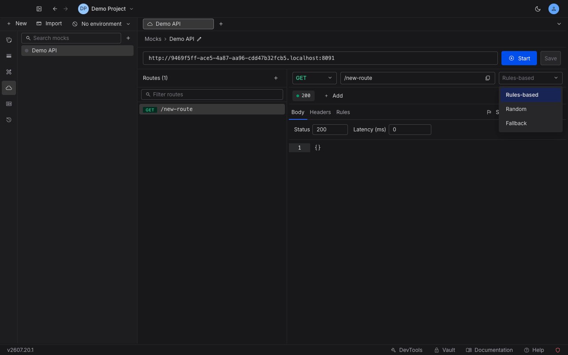This screenshot has height=355, width=568.
Task: Select the 200 response chip
Action: pyautogui.click(x=304, y=96)
